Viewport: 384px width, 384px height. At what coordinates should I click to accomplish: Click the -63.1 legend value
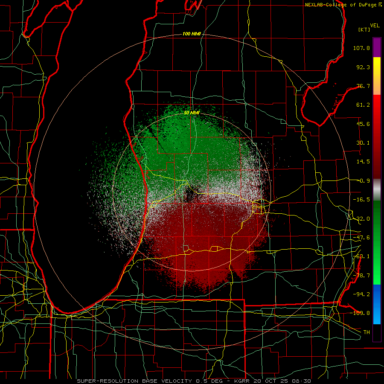(x=361, y=256)
